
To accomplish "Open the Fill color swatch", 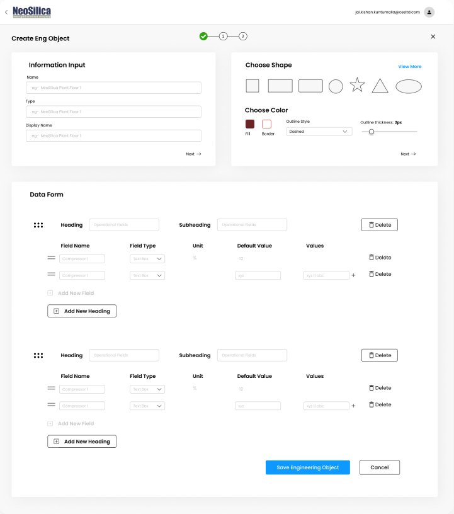I will pos(250,124).
